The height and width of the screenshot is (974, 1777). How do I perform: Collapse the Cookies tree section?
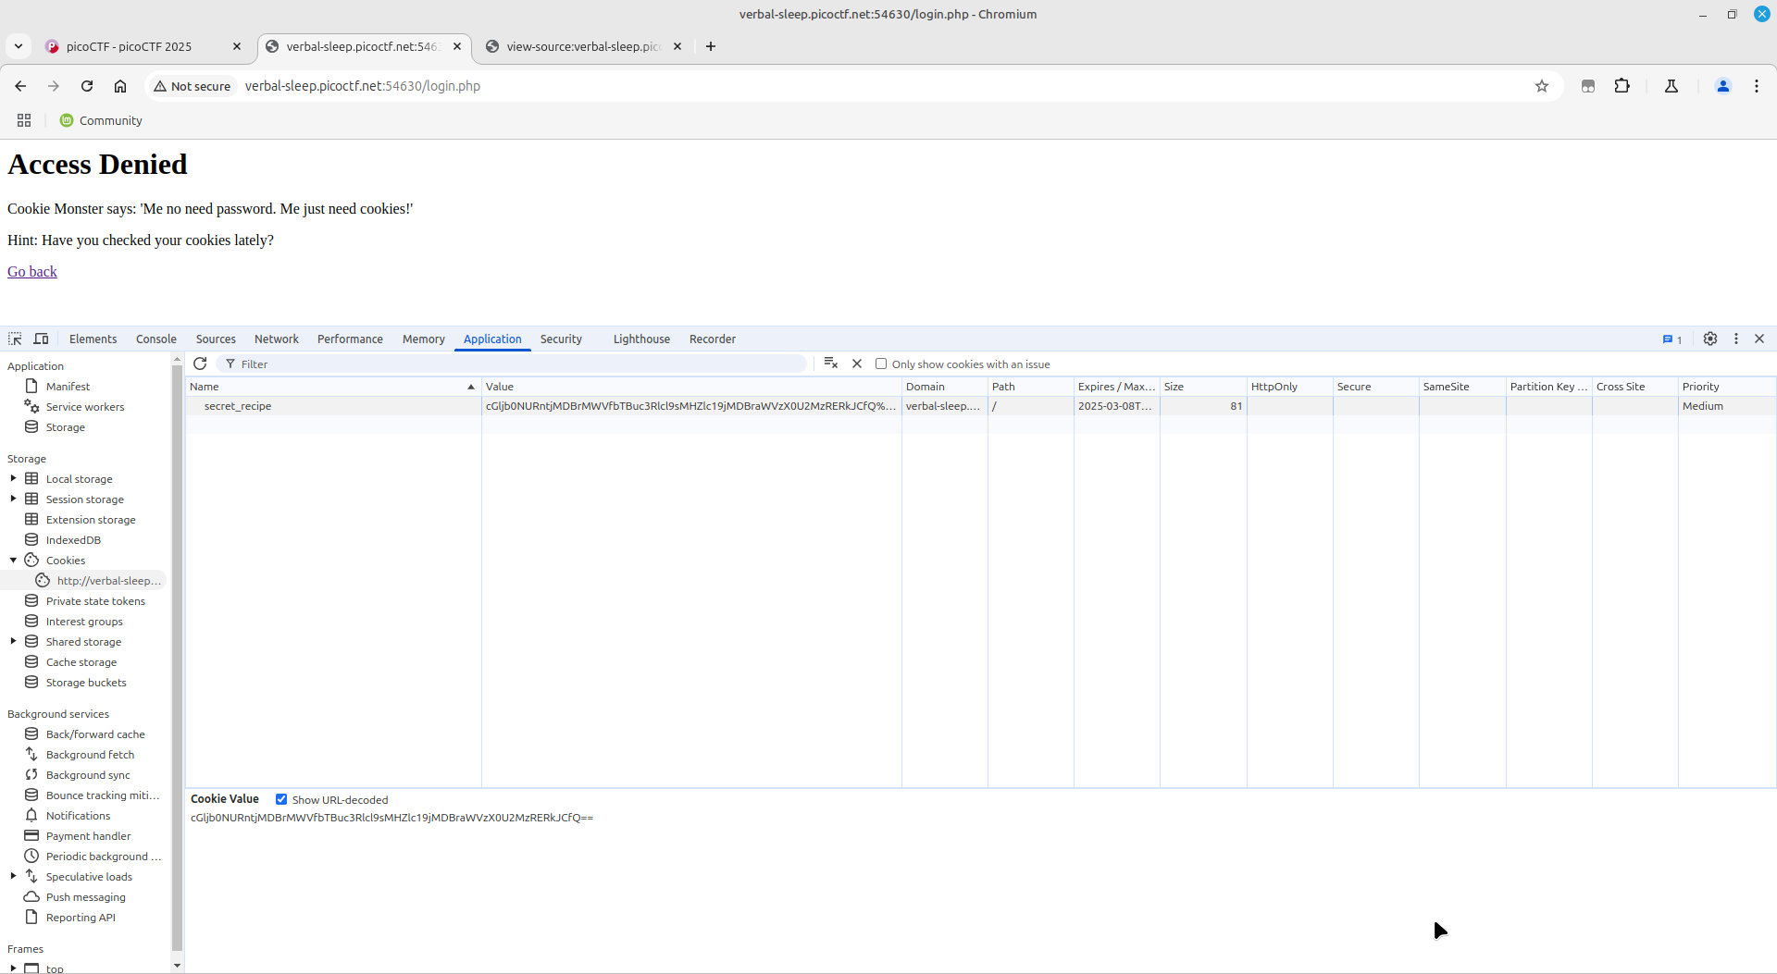[13, 560]
